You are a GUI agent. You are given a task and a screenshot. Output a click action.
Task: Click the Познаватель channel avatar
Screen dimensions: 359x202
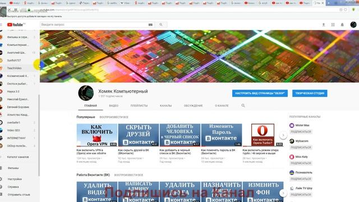[x=292, y=172]
